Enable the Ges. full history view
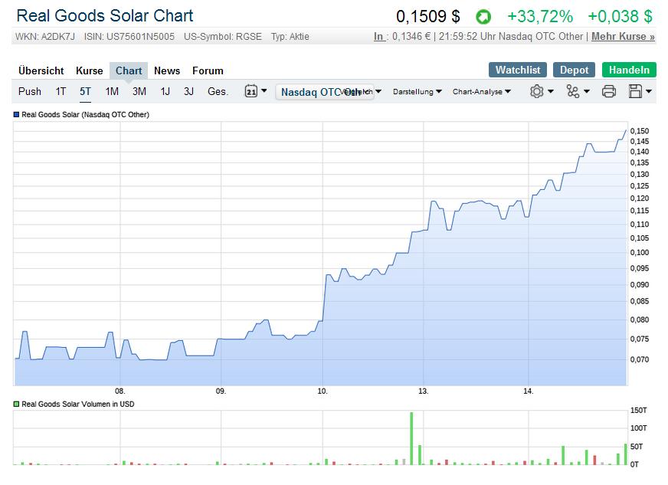Screen dimensions: 668x485 pyautogui.click(x=217, y=91)
